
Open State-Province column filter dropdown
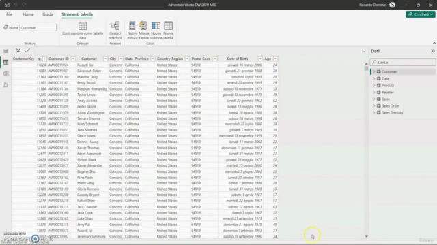[x=153, y=59]
